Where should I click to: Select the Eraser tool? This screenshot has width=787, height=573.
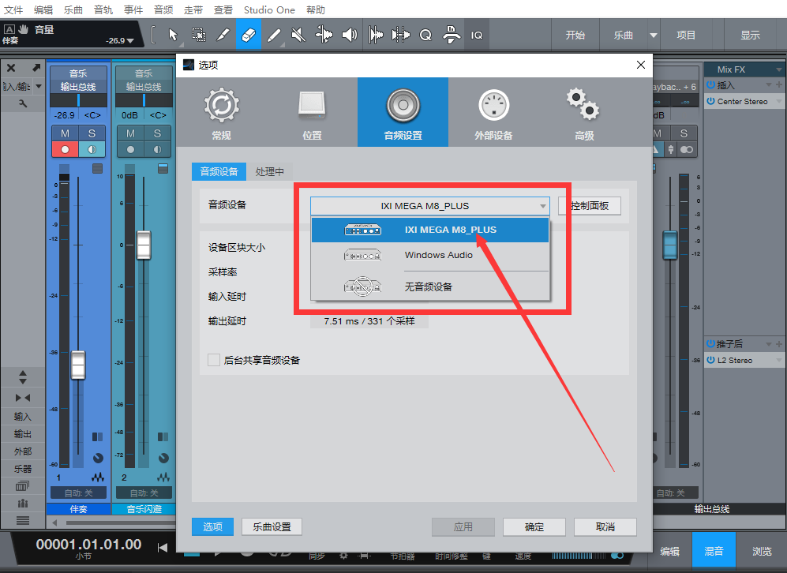tap(247, 34)
